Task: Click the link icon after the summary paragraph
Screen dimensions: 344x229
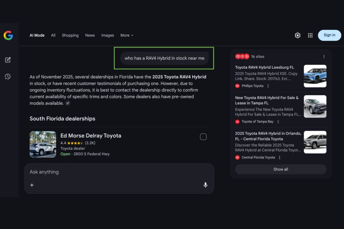Action: (x=68, y=103)
